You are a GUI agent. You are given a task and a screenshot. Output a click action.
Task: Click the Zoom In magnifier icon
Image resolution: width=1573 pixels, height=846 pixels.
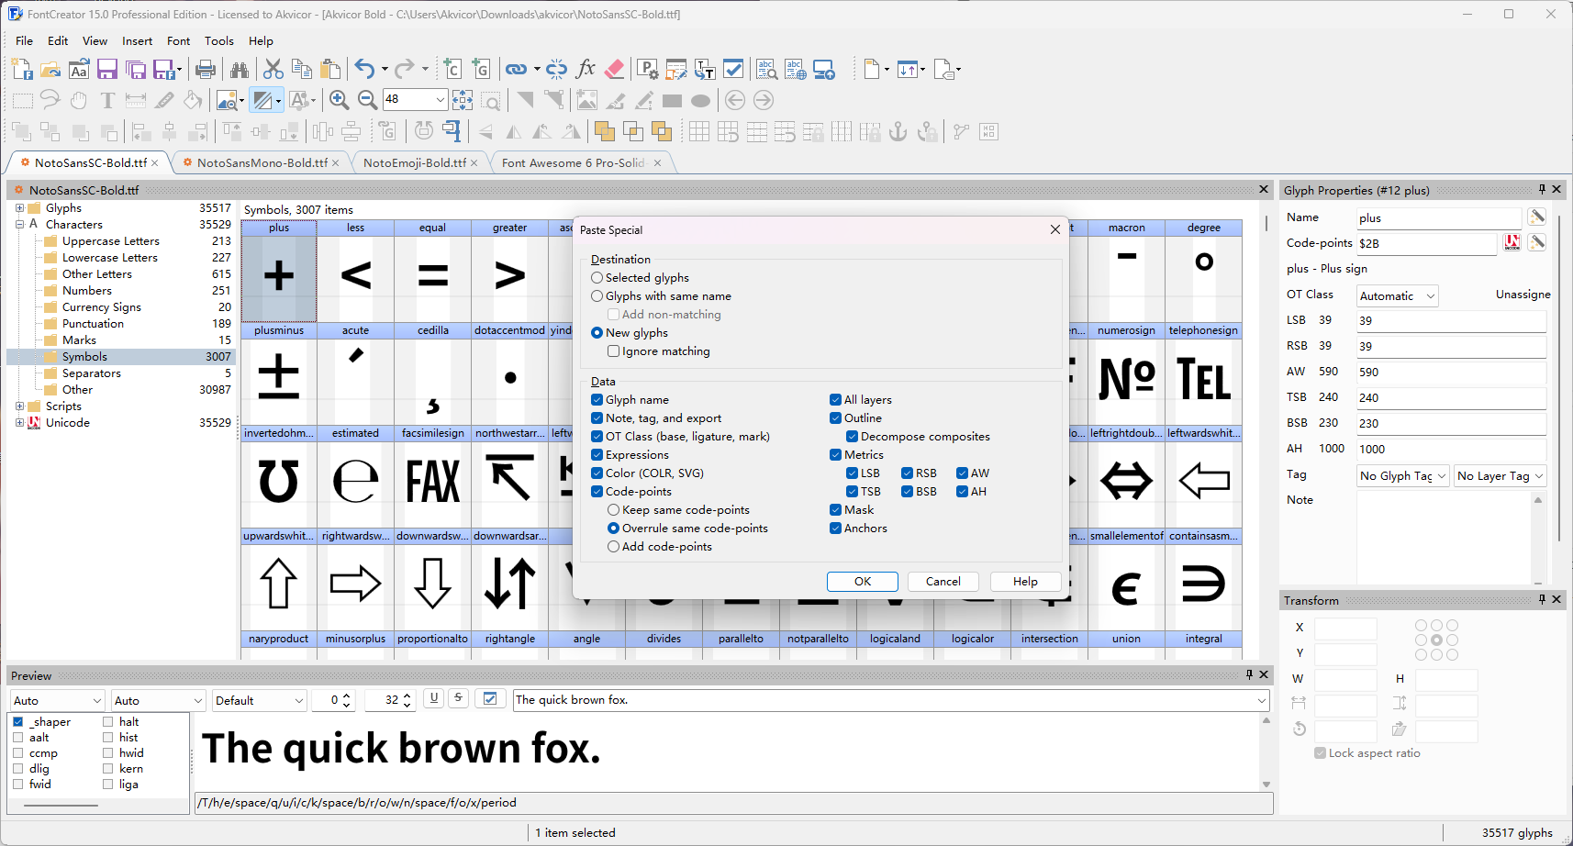(x=339, y=100)
